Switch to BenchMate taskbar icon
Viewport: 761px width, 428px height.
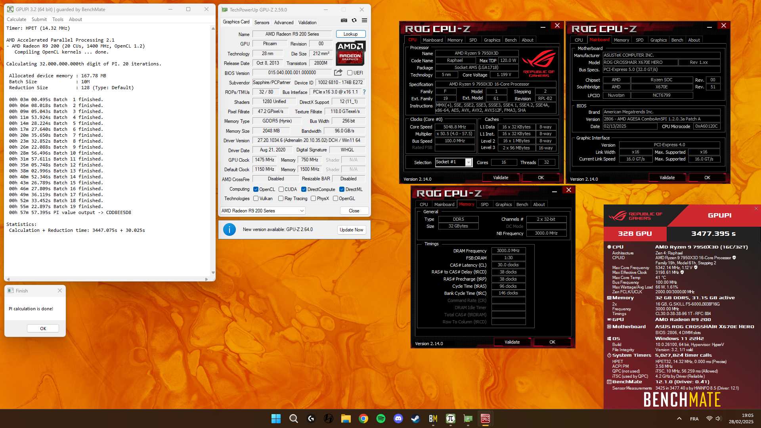433,418
